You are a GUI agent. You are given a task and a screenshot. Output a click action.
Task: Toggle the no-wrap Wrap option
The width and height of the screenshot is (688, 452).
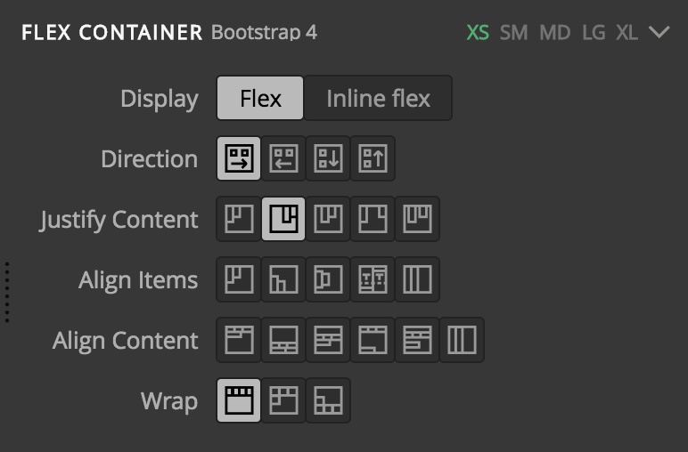tap(239, 400)
